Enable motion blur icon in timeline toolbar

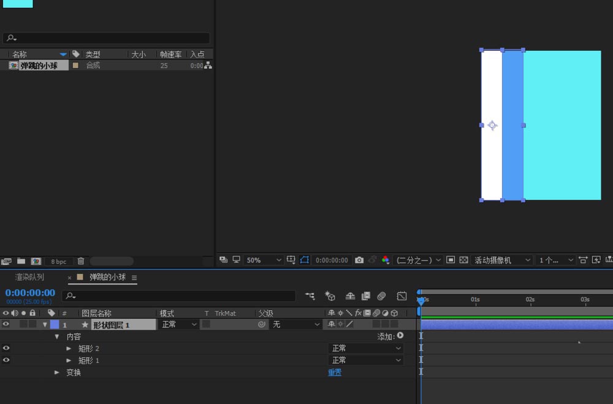(381, 296)
